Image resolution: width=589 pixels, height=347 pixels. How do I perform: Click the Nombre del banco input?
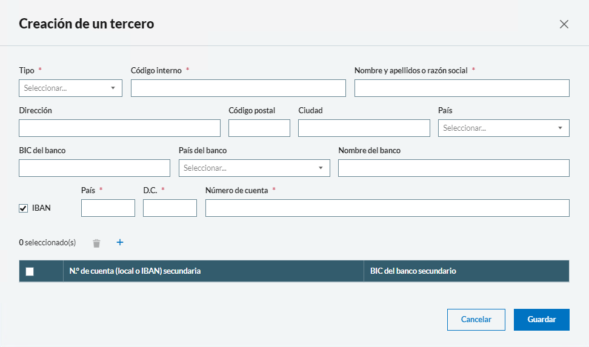[x=453, y=168]
